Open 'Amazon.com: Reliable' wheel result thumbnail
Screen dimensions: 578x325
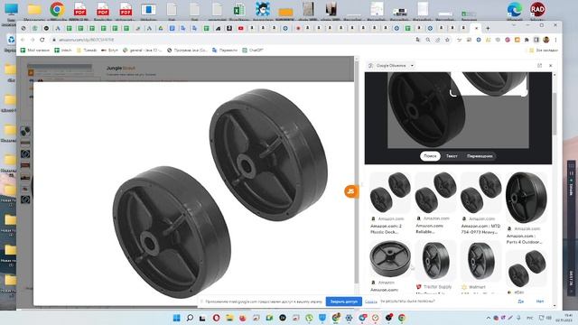pos(435,192)
